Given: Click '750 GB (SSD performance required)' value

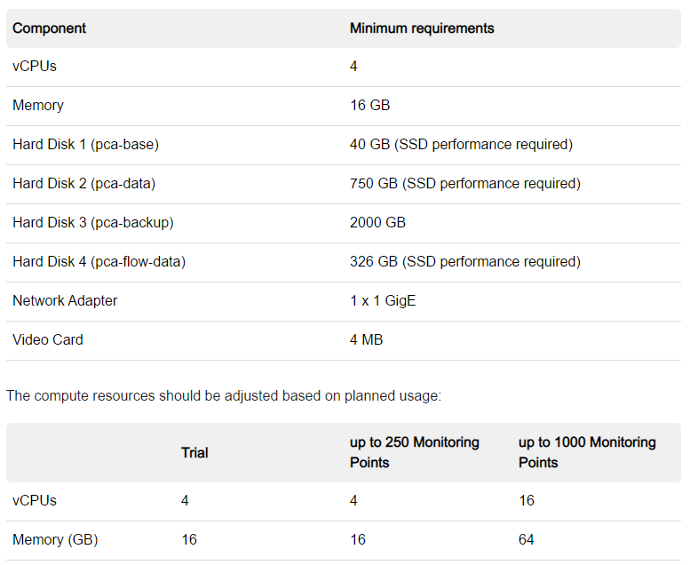Looking at the screenshot, I should click(x=464, y=184).
